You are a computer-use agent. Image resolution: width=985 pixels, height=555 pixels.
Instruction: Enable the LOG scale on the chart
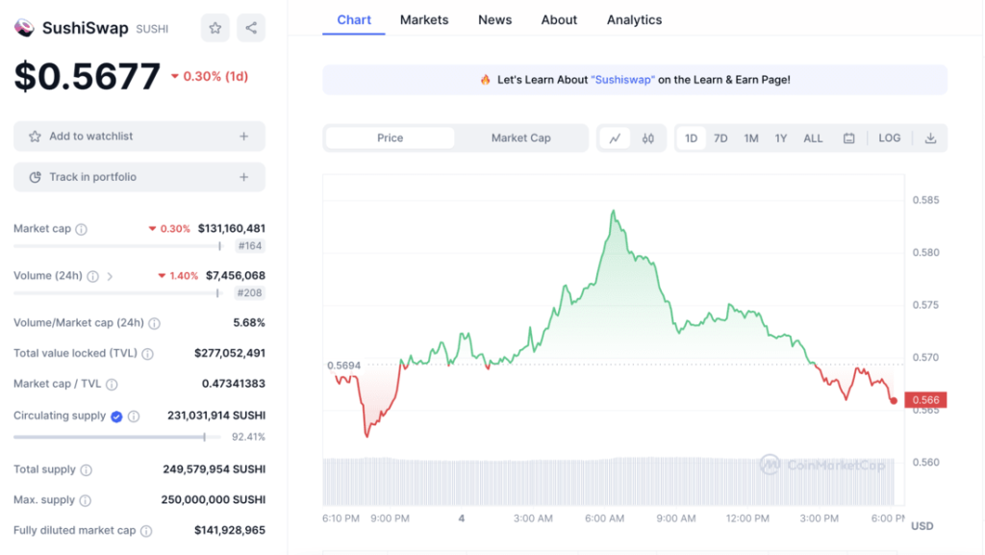click(889, 138)
